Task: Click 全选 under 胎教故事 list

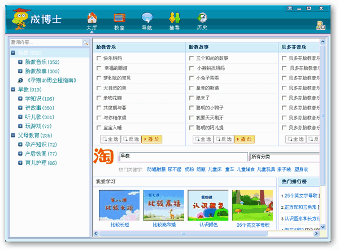Action: [203, 139]
